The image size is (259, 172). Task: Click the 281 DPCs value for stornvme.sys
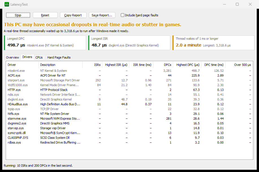click(169, 119)
